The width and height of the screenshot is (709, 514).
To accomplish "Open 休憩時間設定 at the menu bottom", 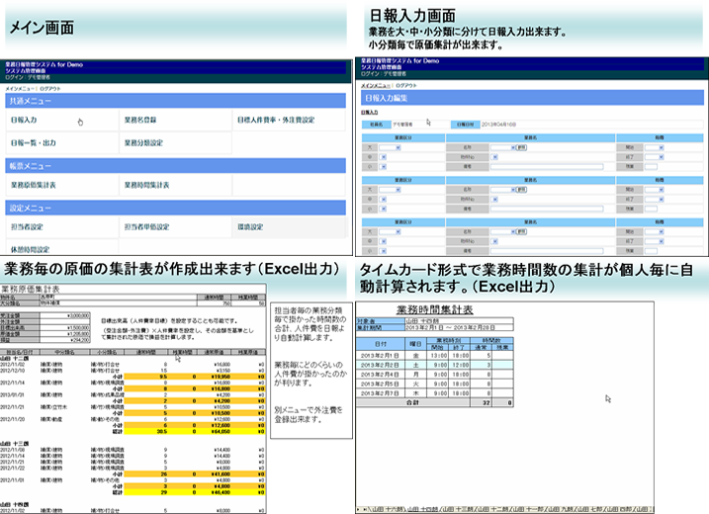I will [x=30, y=249].
